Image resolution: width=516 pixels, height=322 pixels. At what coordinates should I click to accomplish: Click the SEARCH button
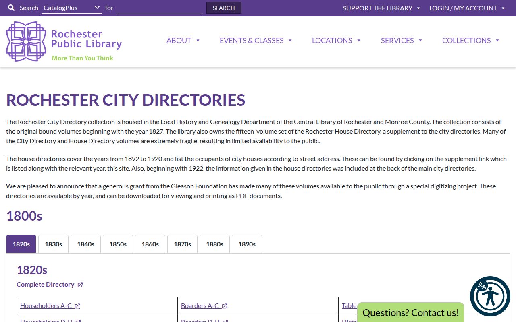click(x=224, y=8)
